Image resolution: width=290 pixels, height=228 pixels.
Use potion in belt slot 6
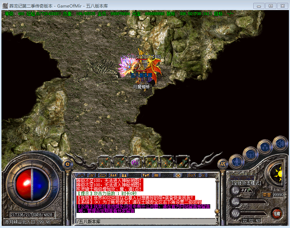(183, 162)
